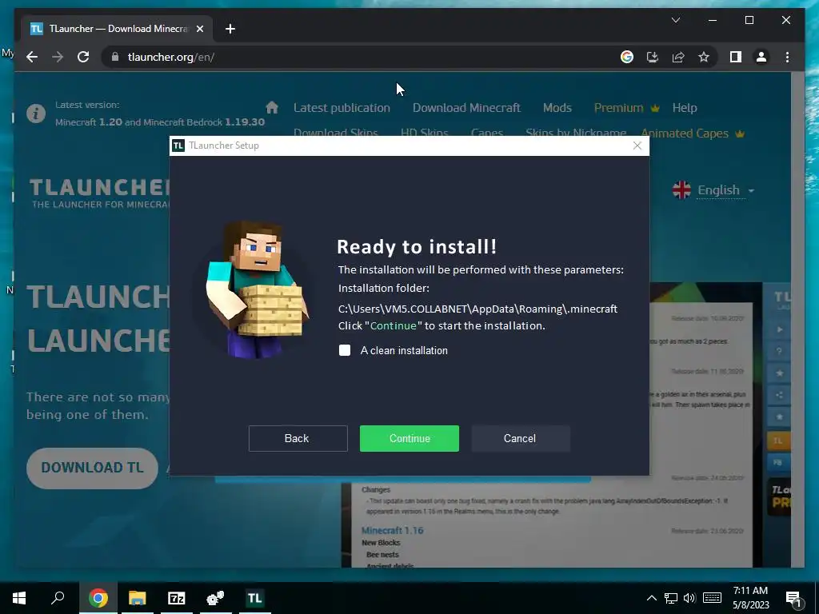The image size is (819, 614).
Task: Navigate back in Chrome
Action: 32,57
